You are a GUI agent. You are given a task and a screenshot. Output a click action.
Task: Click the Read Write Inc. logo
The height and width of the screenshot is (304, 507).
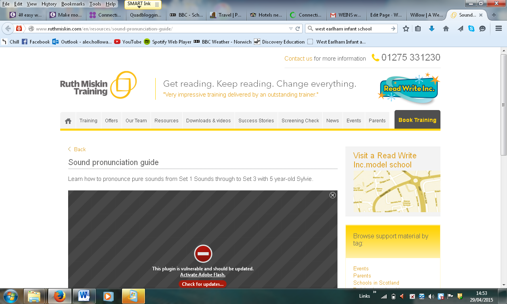[x=409, y=88]
